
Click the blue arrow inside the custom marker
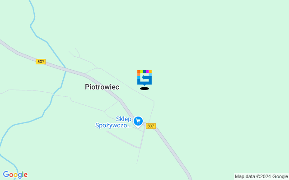pos(145,78)
